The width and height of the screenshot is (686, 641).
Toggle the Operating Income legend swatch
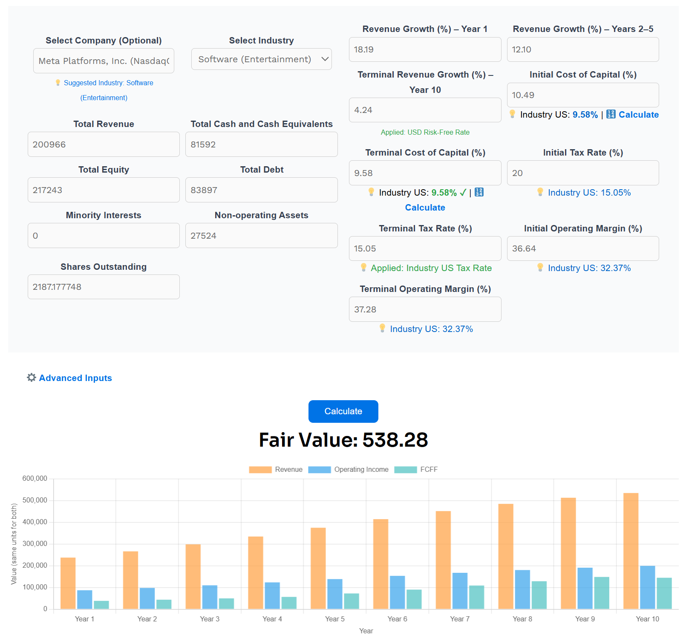tap(320, 470)
